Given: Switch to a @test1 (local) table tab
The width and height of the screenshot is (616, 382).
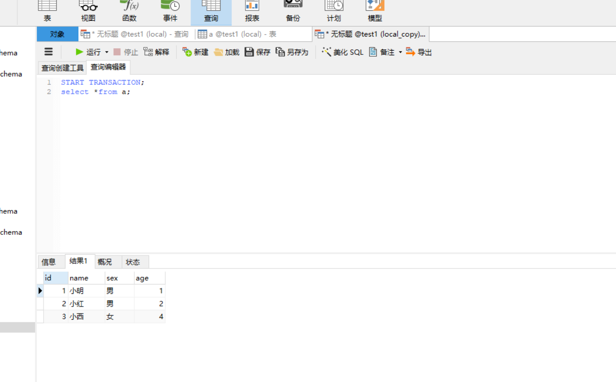Looking at the screenshot, I should pos(253,34).
